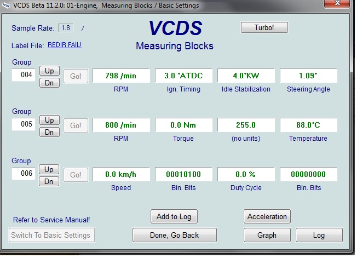Viewport: 357px width, 258px height.
Task: Click Switch To Basic Settings
Action: 51,235
